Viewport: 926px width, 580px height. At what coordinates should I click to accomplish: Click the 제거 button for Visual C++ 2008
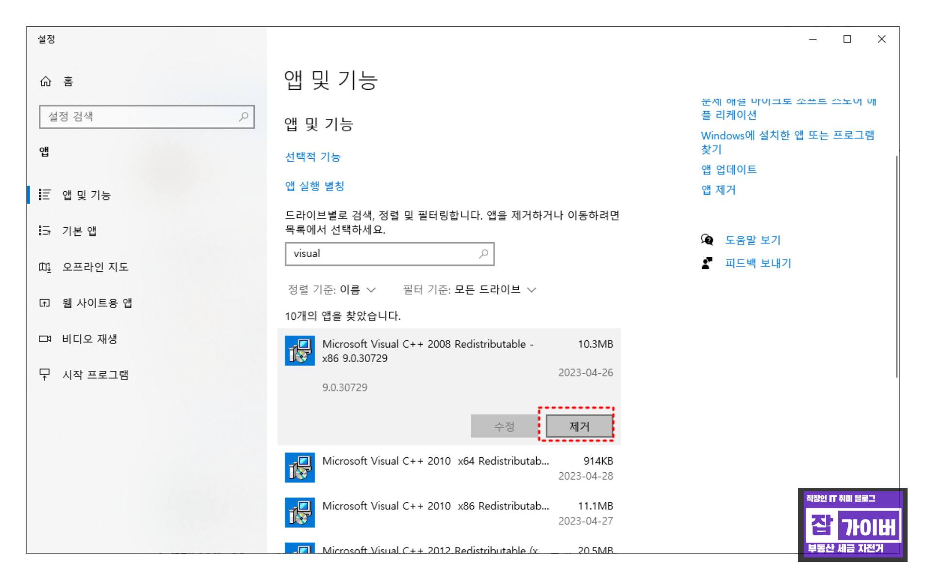pos(579,426)
